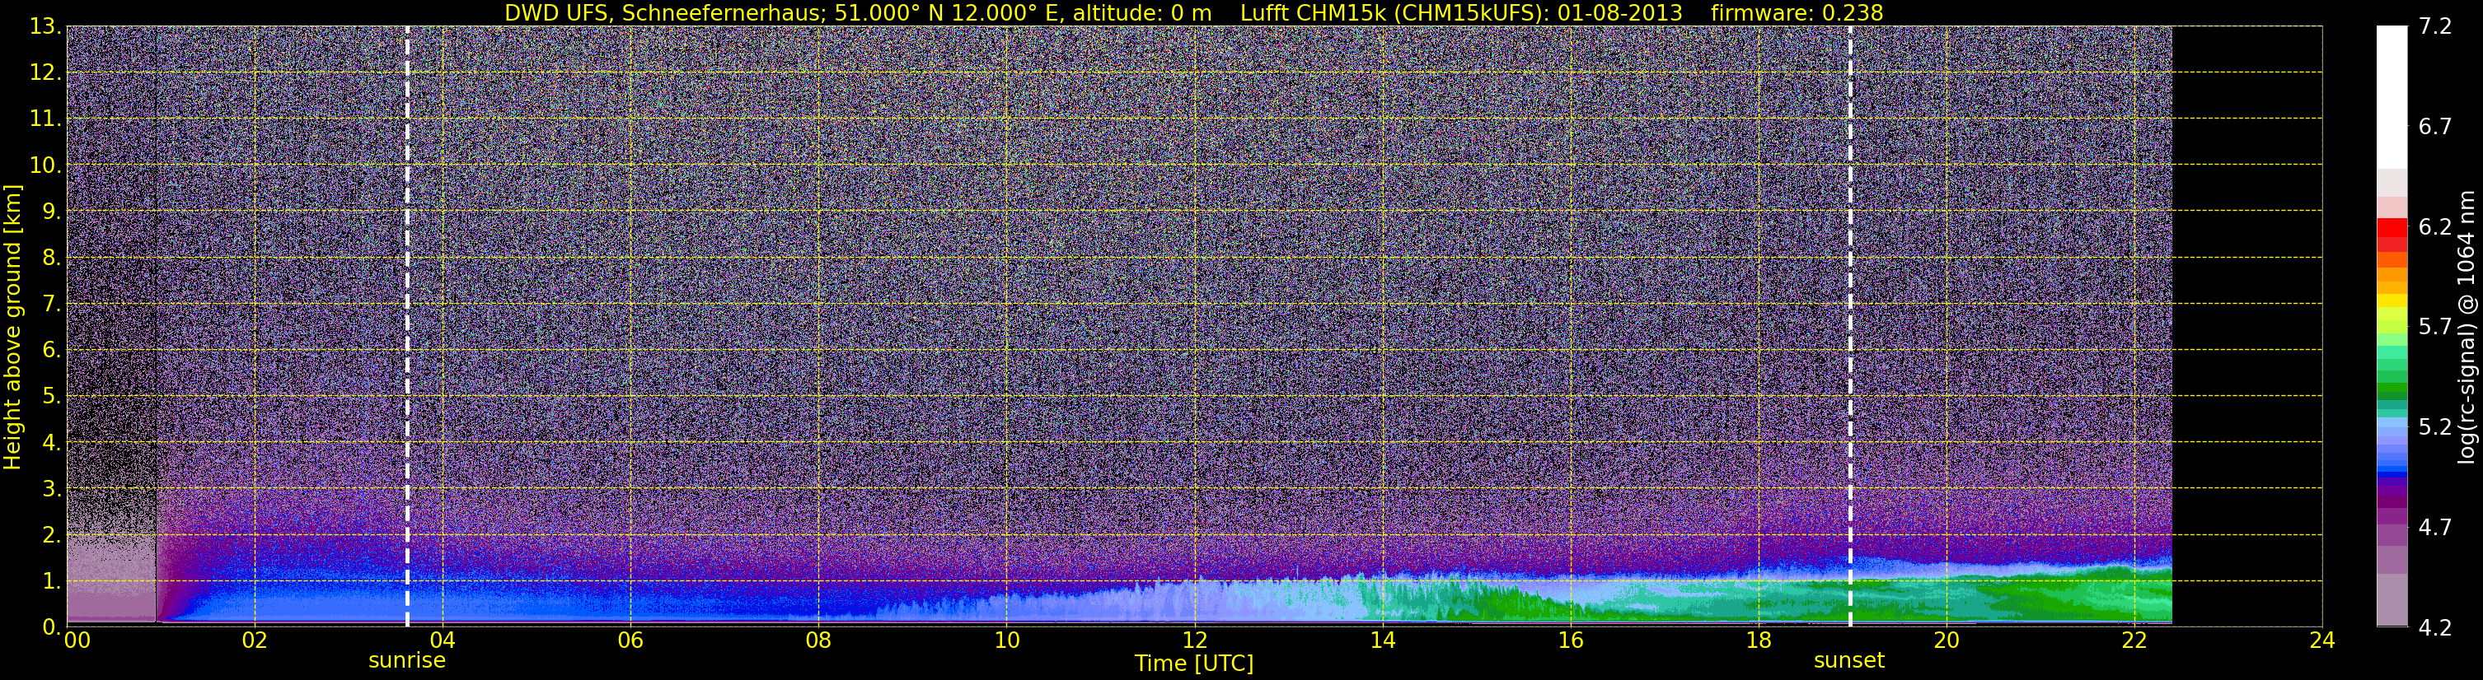Click the colorbar value '6.2'
2483x680 pixels.
click(x=2435, y=227)
